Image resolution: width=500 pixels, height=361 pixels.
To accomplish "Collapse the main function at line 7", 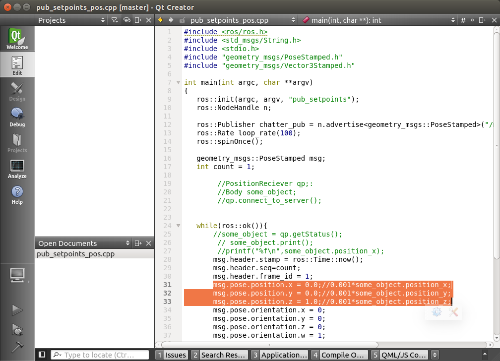I will (x=178, y=82).
